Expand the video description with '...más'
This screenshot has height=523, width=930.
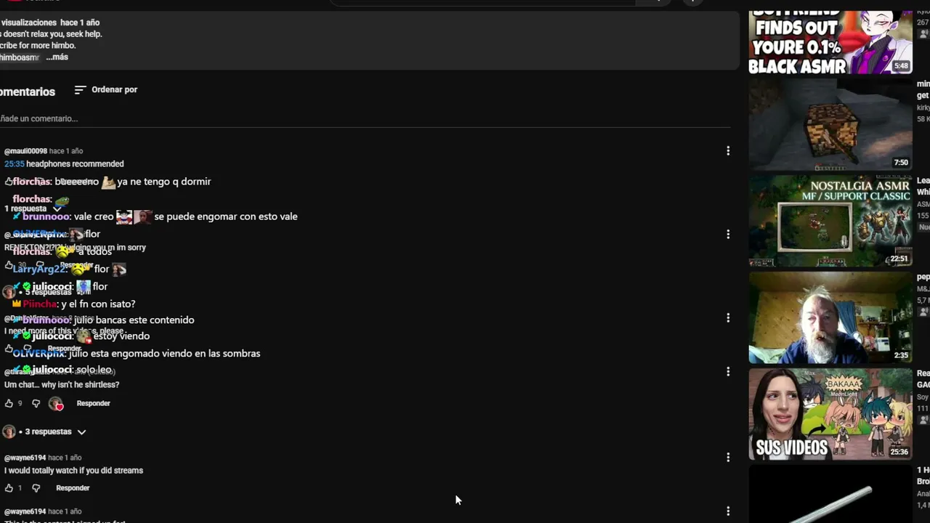click(x=57, y=57)
